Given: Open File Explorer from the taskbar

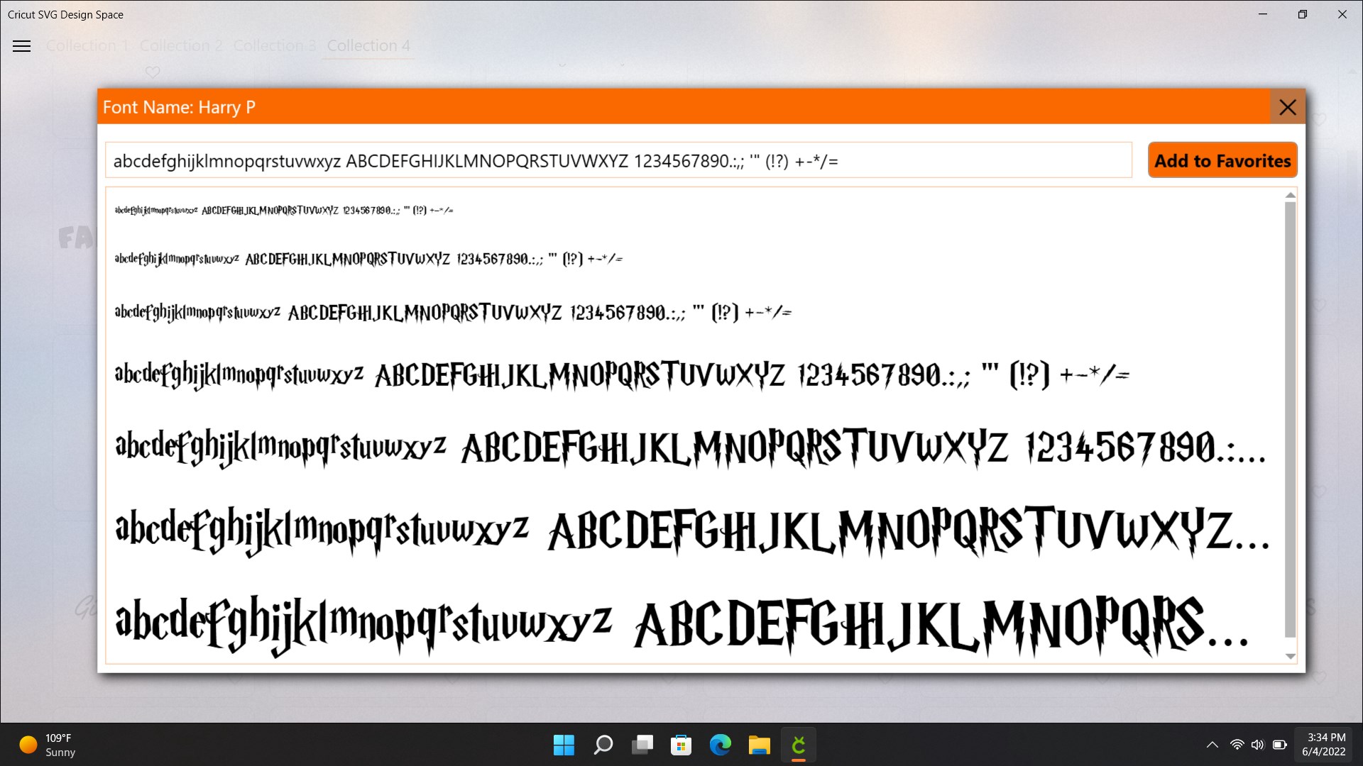Looking at the screenshot, I should pyautogui.click(x=759, y=745).
